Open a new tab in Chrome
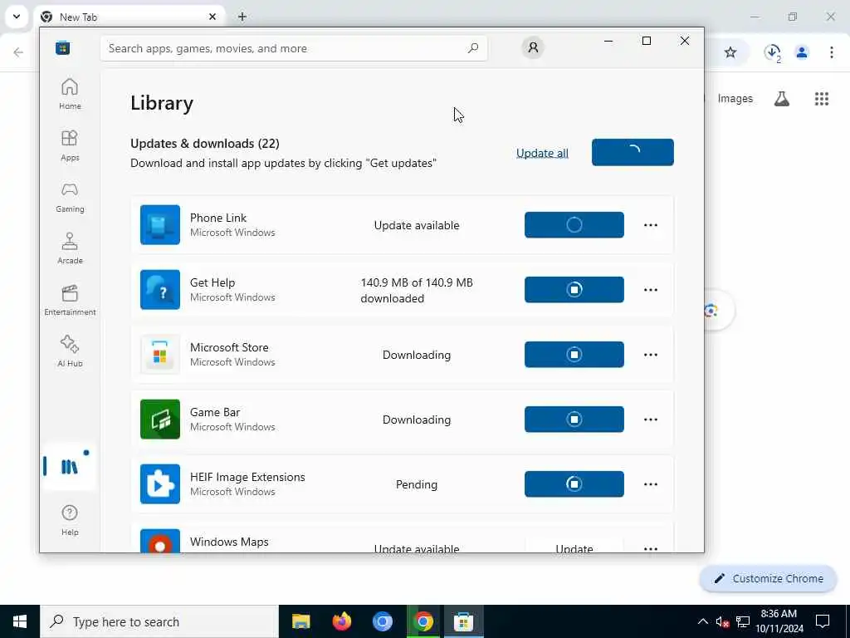 click(242, 17)
